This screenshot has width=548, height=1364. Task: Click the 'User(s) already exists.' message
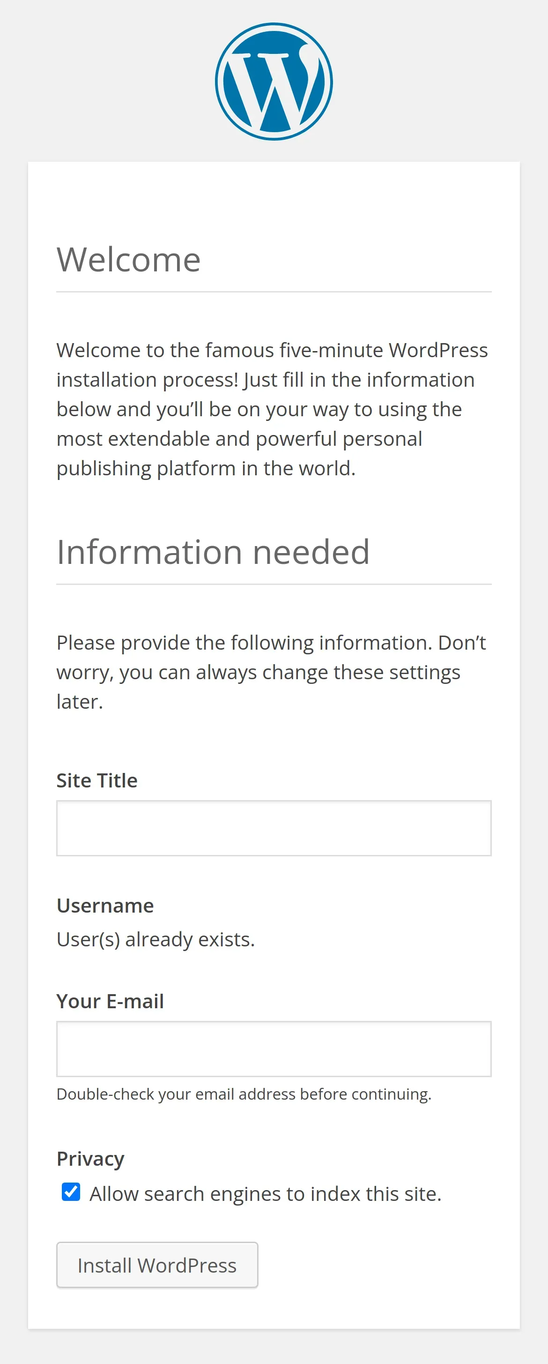coord(156,939)
